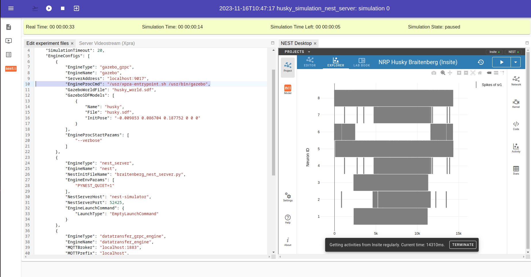Maximize the NEST Desktop tabset panel

tap(527, 43)
